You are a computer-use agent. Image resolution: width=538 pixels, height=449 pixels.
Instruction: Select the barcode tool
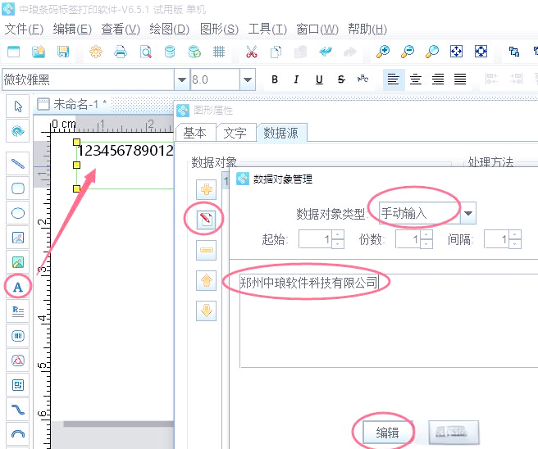point(18,336)
